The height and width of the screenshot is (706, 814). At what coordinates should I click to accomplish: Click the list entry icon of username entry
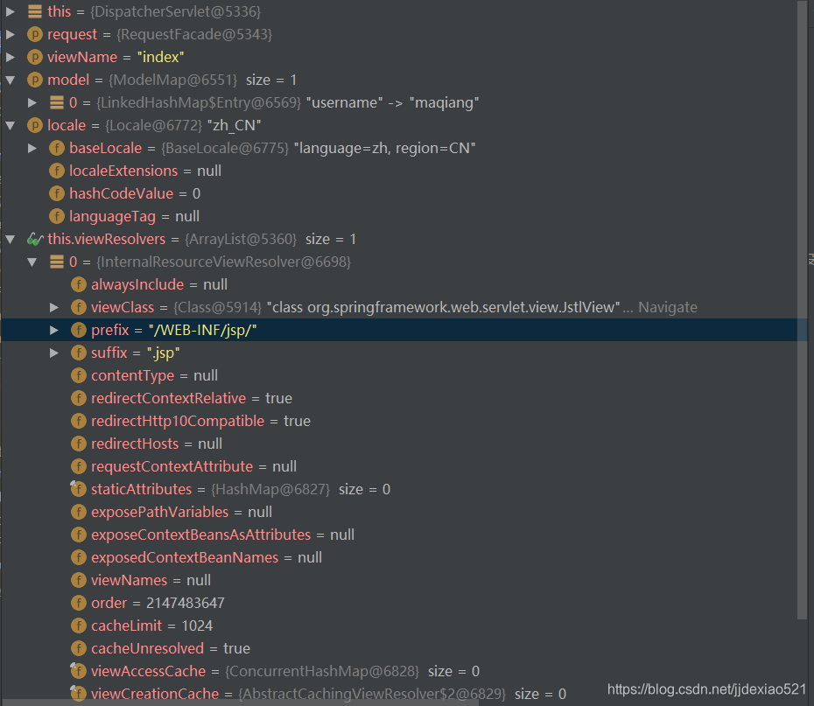57,102
